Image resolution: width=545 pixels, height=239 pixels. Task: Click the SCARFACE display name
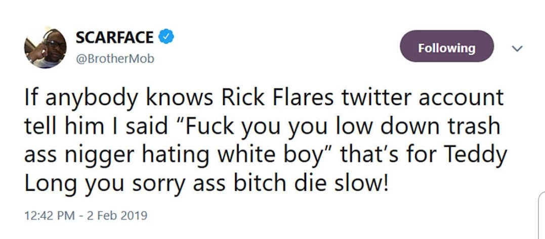(x=114, y=37)
